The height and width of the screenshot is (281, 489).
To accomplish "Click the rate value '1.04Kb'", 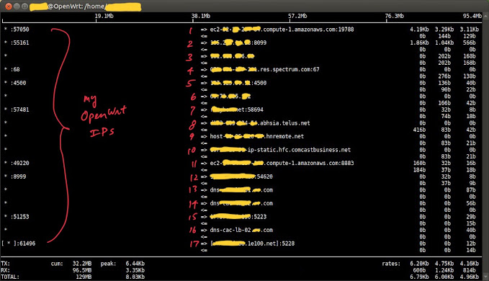I will pyautogui.click(x=444, y=43).
